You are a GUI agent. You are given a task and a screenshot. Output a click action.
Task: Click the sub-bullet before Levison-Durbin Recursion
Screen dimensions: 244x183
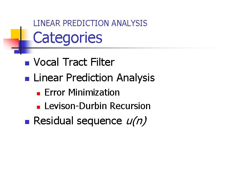(x=38, y=107)
